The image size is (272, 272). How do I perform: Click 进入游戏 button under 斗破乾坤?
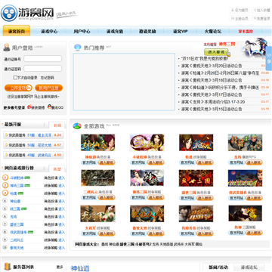(156, 162)
